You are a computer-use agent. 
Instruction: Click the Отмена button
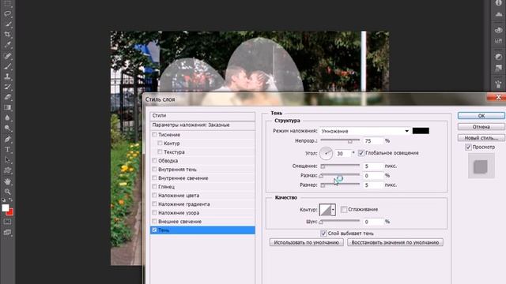481,127
